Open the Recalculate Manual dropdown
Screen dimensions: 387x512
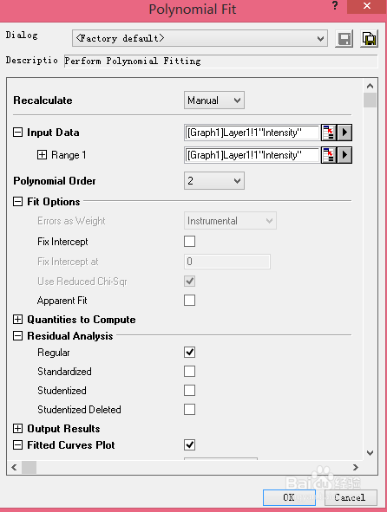point(214,100)
